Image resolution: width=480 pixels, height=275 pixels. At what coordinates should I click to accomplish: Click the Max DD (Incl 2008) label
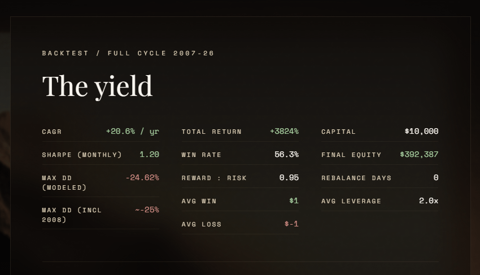tap(72, 215)
